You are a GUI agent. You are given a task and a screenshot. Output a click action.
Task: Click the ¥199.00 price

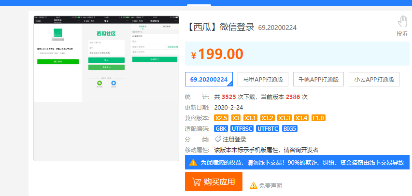(x=217, y=54)
